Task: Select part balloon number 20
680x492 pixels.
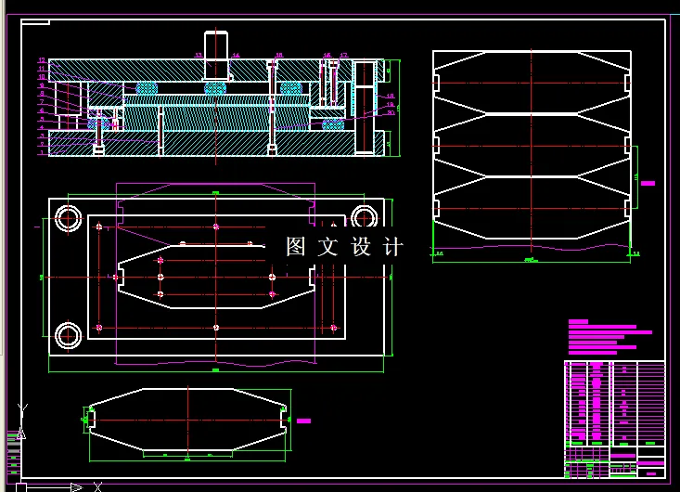Action: [x=391, y=112]
